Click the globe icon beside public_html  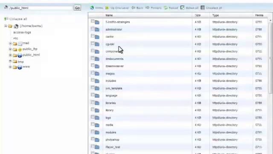coord(20,55)
